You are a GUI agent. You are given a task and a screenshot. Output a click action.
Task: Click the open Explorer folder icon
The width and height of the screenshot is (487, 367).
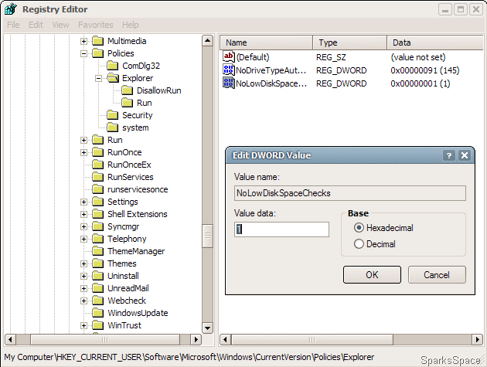point(113,78)
